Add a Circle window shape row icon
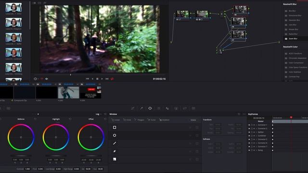 pos(115,136)
